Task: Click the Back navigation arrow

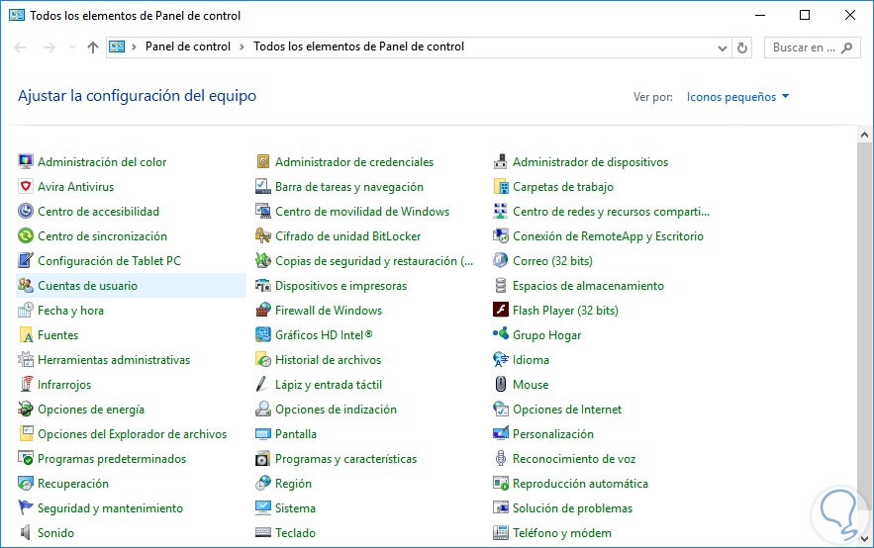Action: pos(20,47)
